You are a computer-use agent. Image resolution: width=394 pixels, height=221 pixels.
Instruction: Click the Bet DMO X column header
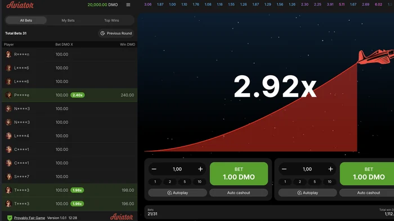(x=64, y=44)
